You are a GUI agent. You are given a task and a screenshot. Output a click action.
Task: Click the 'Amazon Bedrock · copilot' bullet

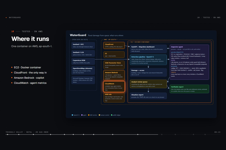pos(29,78)
